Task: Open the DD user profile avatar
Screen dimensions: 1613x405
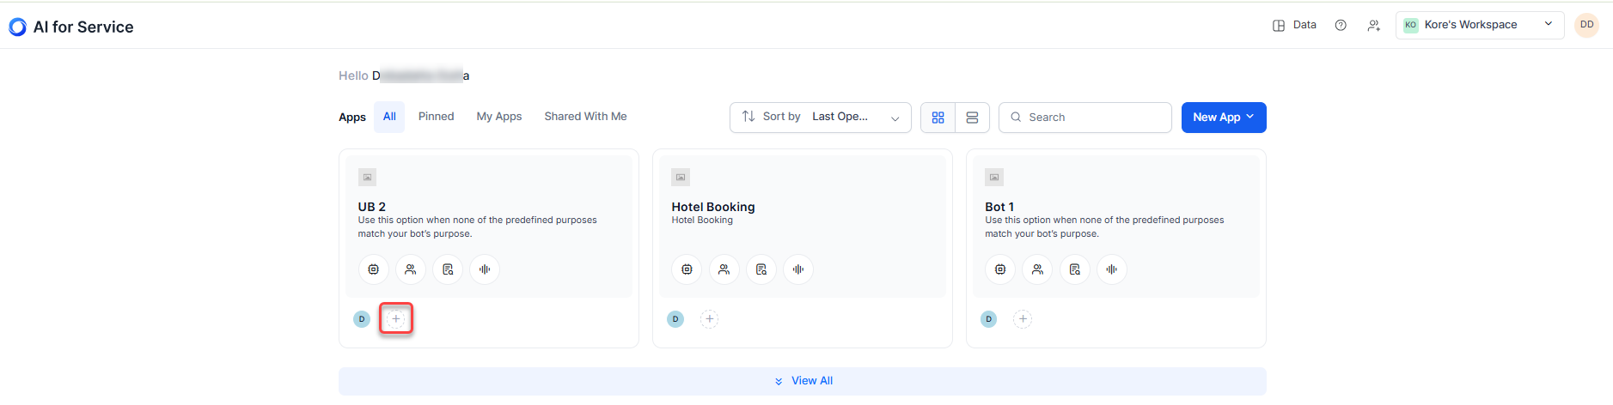Action: 1586,25
